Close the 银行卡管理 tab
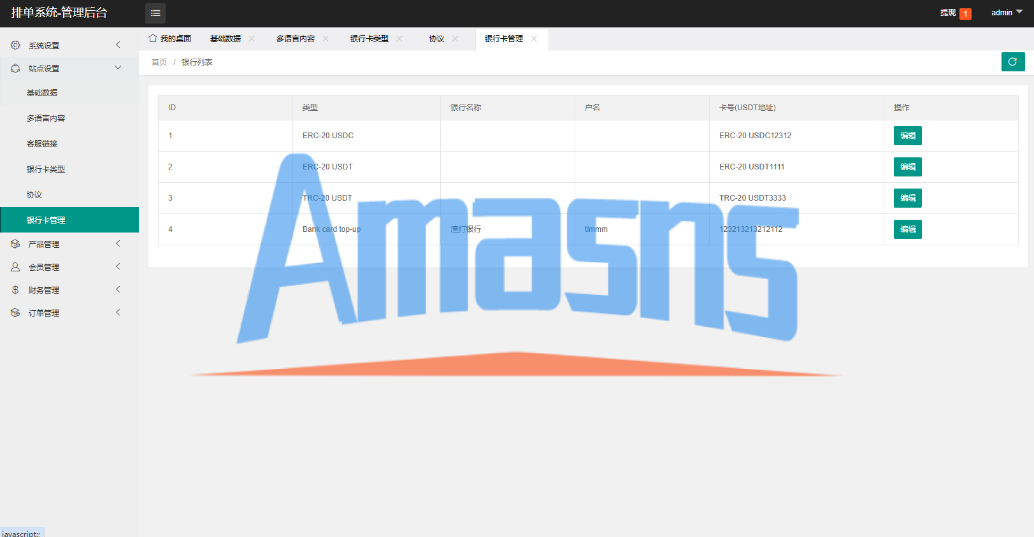This screenshot has height=537, width=1034. click(x=534, y=39)
